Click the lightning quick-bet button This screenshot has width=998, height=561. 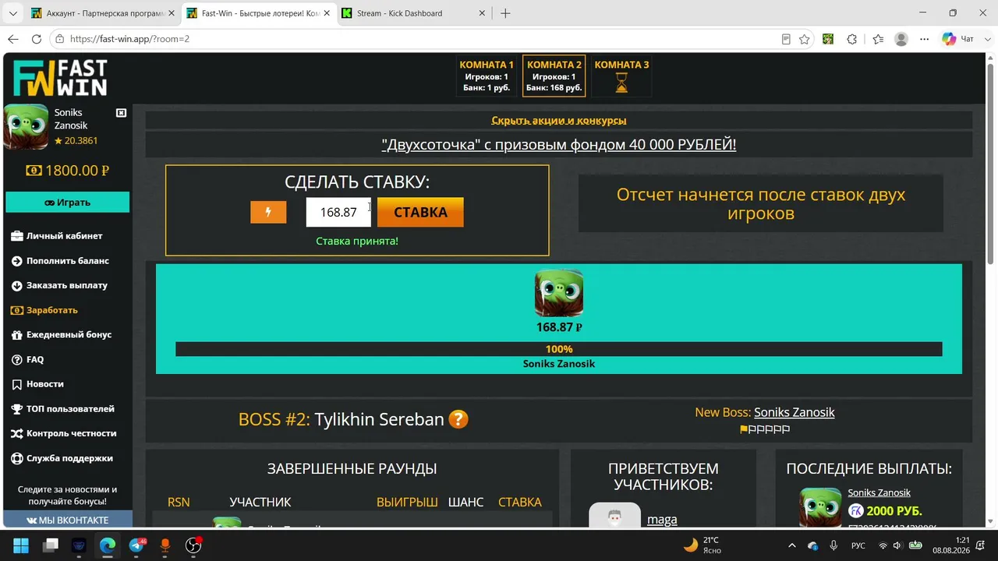(268, 212)
